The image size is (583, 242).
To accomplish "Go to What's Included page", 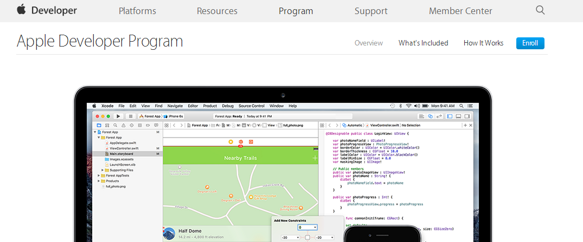I will (x=423, y=43).
